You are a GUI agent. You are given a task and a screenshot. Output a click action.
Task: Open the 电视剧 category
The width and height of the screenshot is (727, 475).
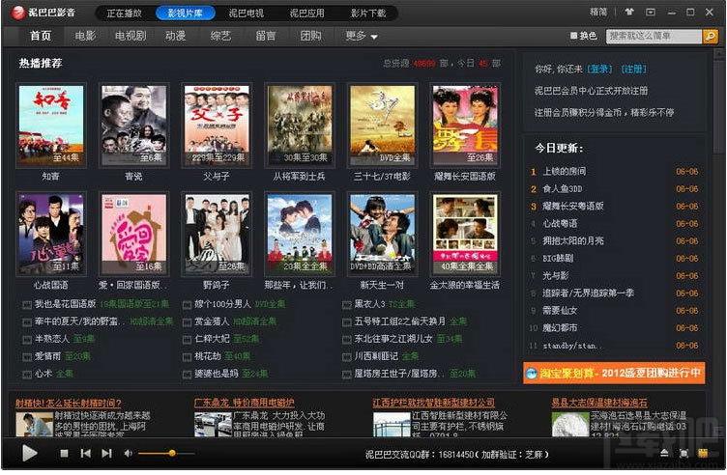[131, 36]
